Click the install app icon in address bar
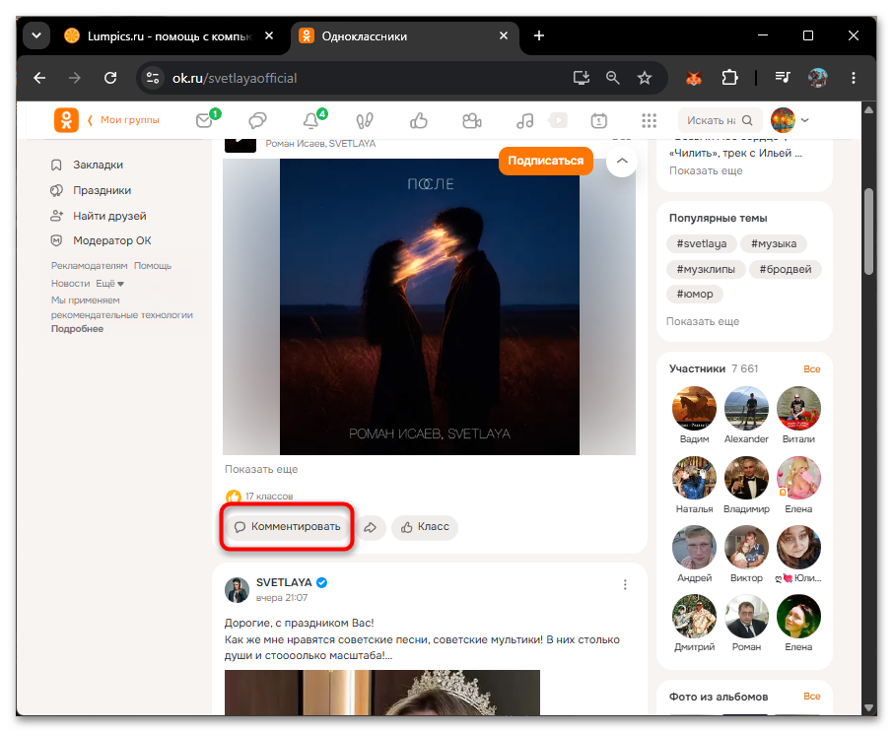The height and width of the screenshot is (732, 893). [581, 78]
